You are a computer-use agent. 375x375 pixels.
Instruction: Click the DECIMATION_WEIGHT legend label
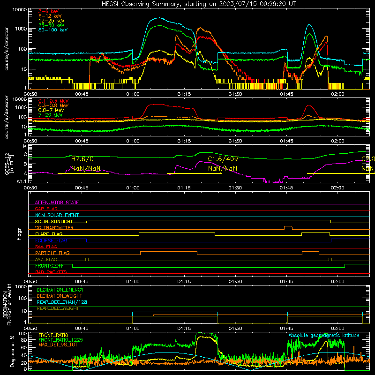pos(60,296)
